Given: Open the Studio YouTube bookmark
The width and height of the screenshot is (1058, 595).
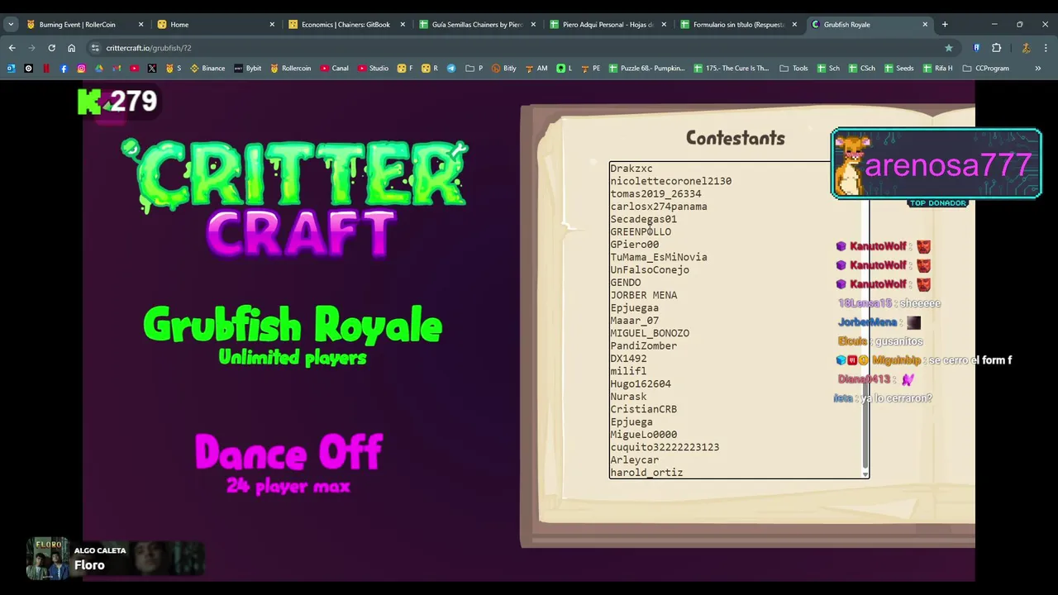Looking at the screenshot, I should pos(373,68).
